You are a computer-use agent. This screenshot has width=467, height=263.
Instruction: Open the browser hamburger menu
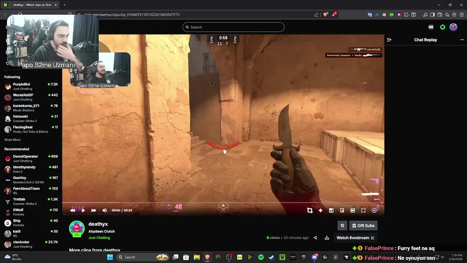tap(462, 15)
